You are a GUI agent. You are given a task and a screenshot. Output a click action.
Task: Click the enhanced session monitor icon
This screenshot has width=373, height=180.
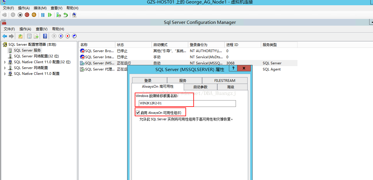tap(74, 15)
